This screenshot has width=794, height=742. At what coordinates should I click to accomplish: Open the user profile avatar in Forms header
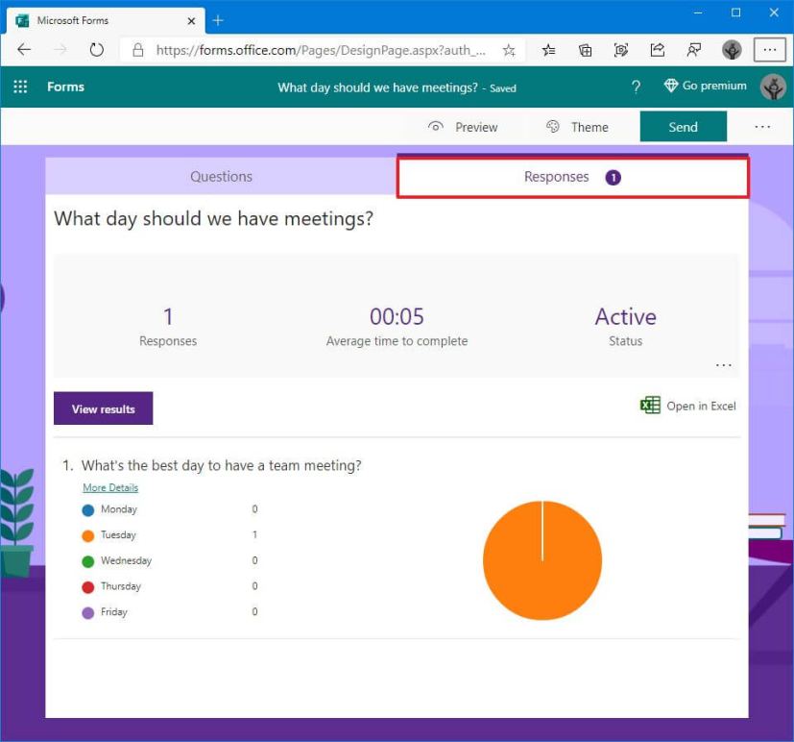tap(773, 87)
